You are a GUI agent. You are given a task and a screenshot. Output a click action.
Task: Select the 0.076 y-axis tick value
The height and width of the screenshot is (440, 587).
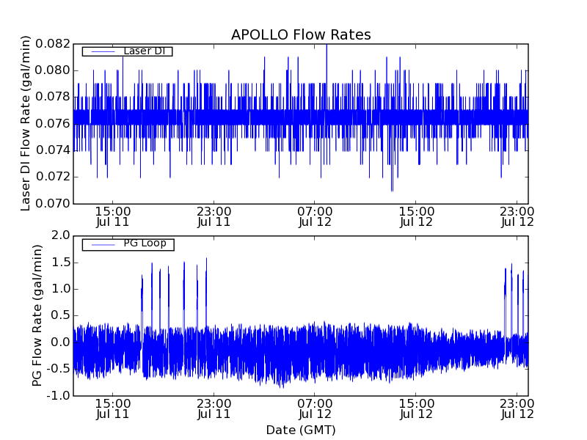pos(53,123)
